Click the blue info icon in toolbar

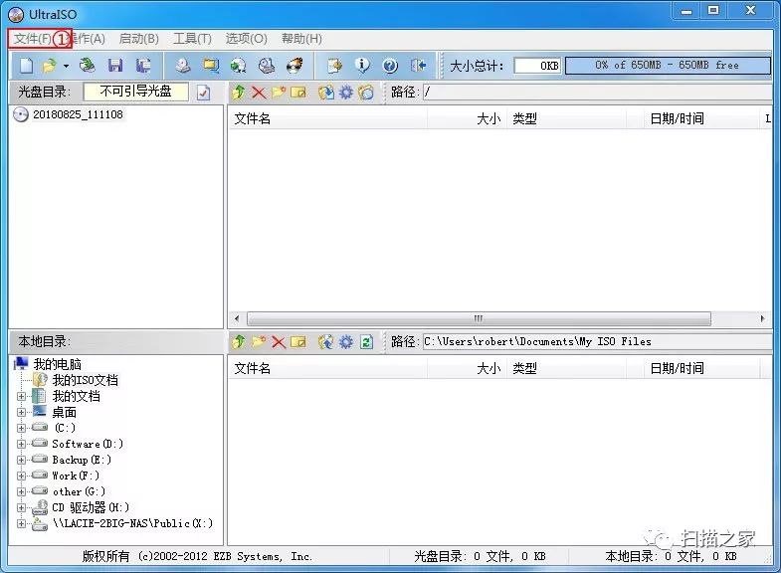(x=362, y=66)
